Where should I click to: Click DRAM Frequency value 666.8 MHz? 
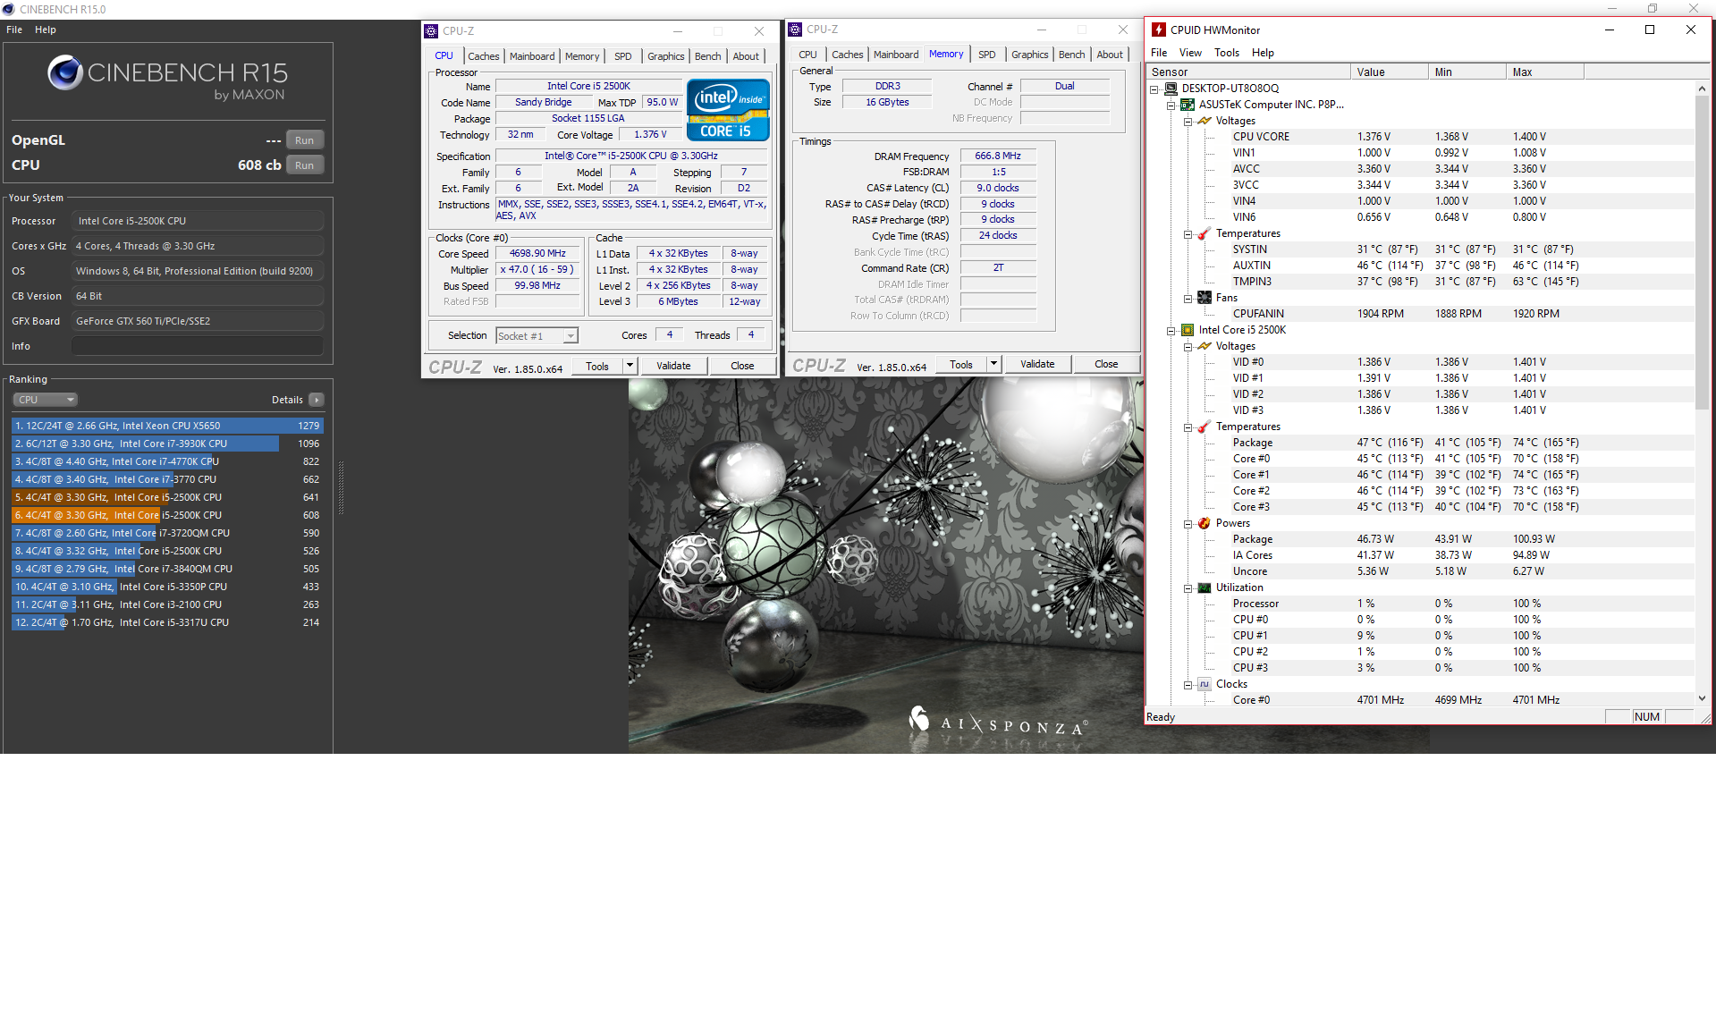(x=998, y=156)
